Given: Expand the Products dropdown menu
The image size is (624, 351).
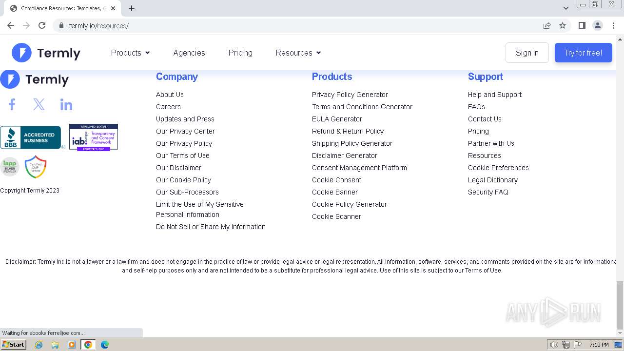Looking at the screenshot, I should point(130,53).
